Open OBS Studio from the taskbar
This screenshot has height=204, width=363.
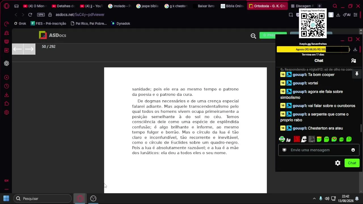pyautogui.click(x=93, y=199)
